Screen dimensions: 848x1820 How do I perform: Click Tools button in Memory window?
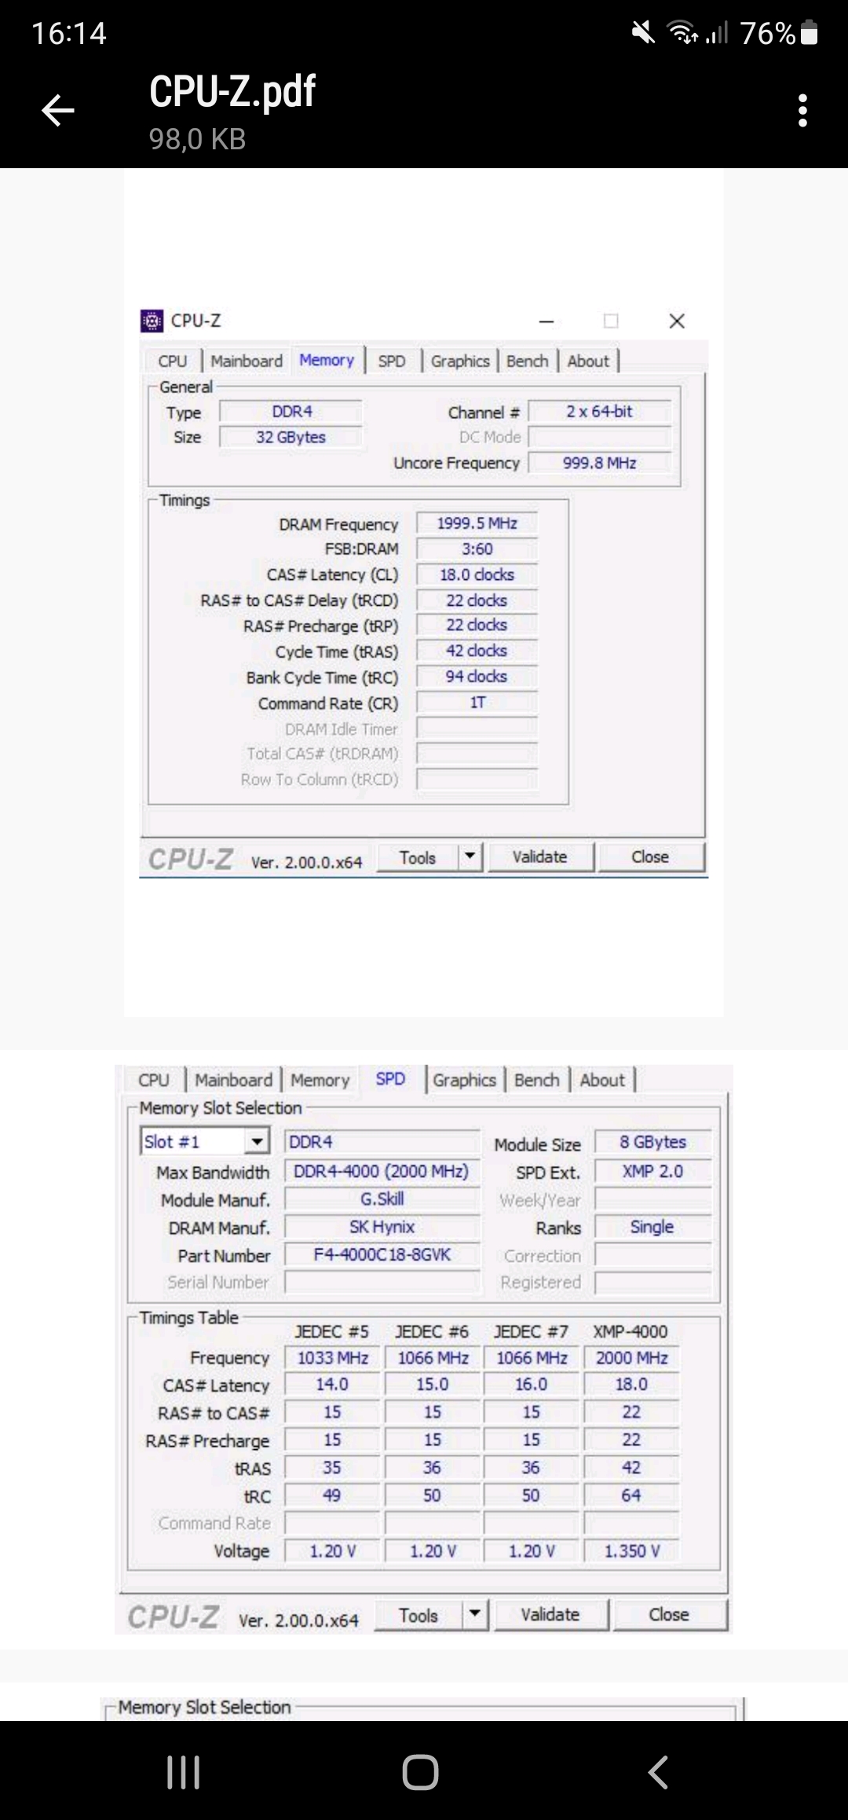[418, 857]
